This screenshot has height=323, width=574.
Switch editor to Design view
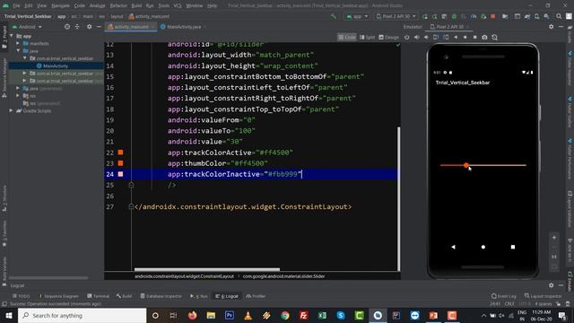[388, 38]
